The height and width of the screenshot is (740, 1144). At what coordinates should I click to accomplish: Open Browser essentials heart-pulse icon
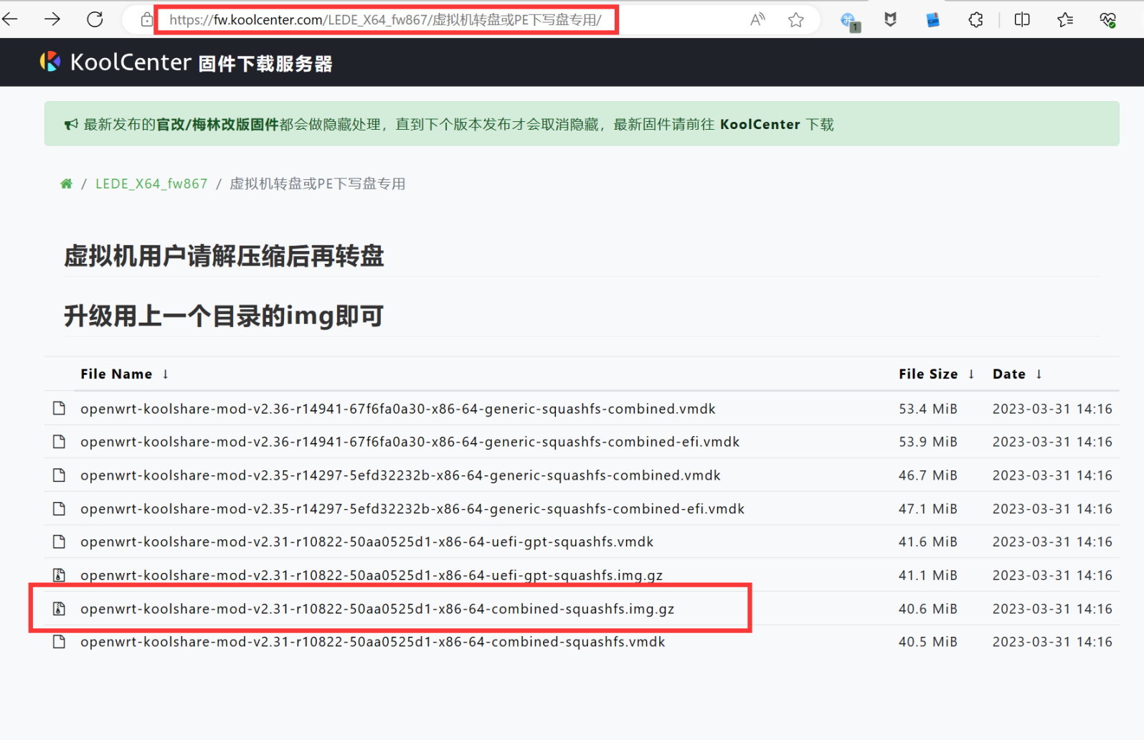pos(1108,20)
